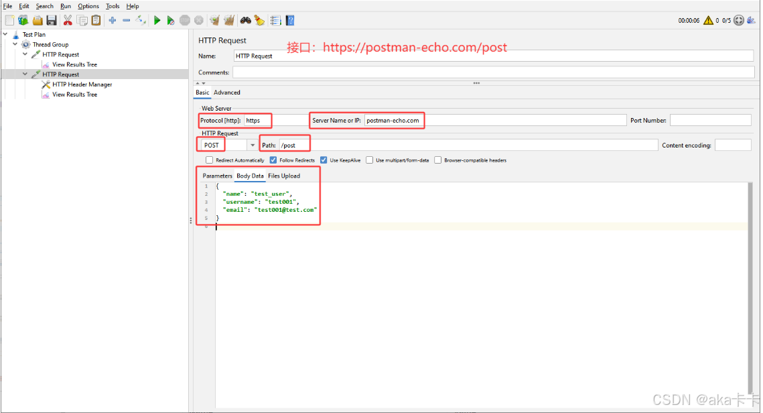763x413 pixels.
Task: Clear all results with double broom icon
Action: 228,21
